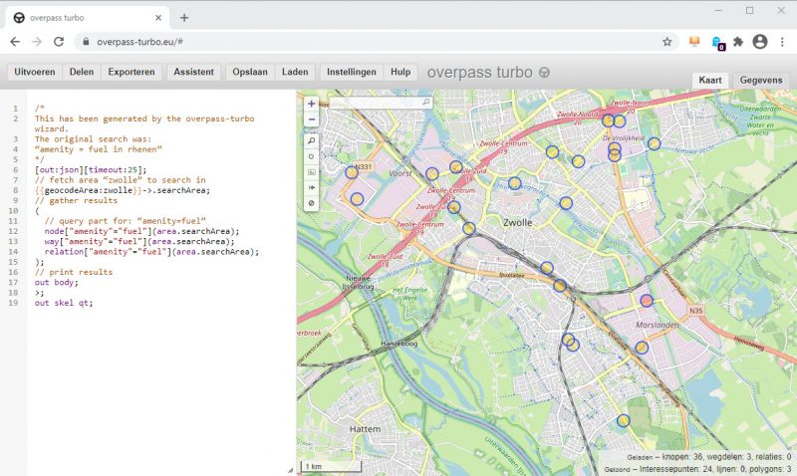Select the overpass turbo browser tab

coord(87,18)
